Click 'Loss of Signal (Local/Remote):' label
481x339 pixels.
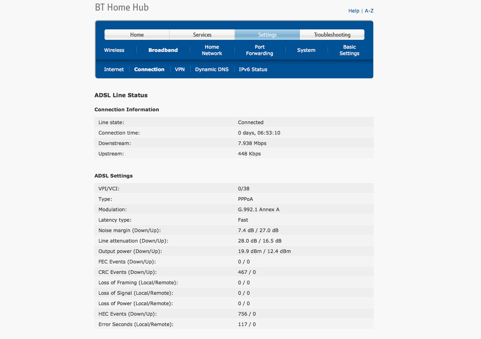pos(135,293)
